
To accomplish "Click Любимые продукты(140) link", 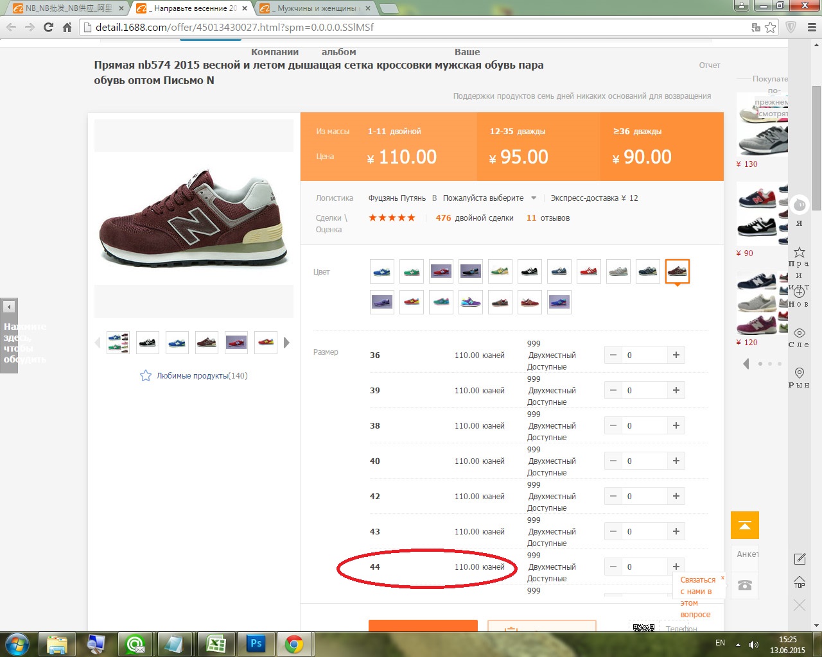I will pyautogui.click(x=202, y=375).
